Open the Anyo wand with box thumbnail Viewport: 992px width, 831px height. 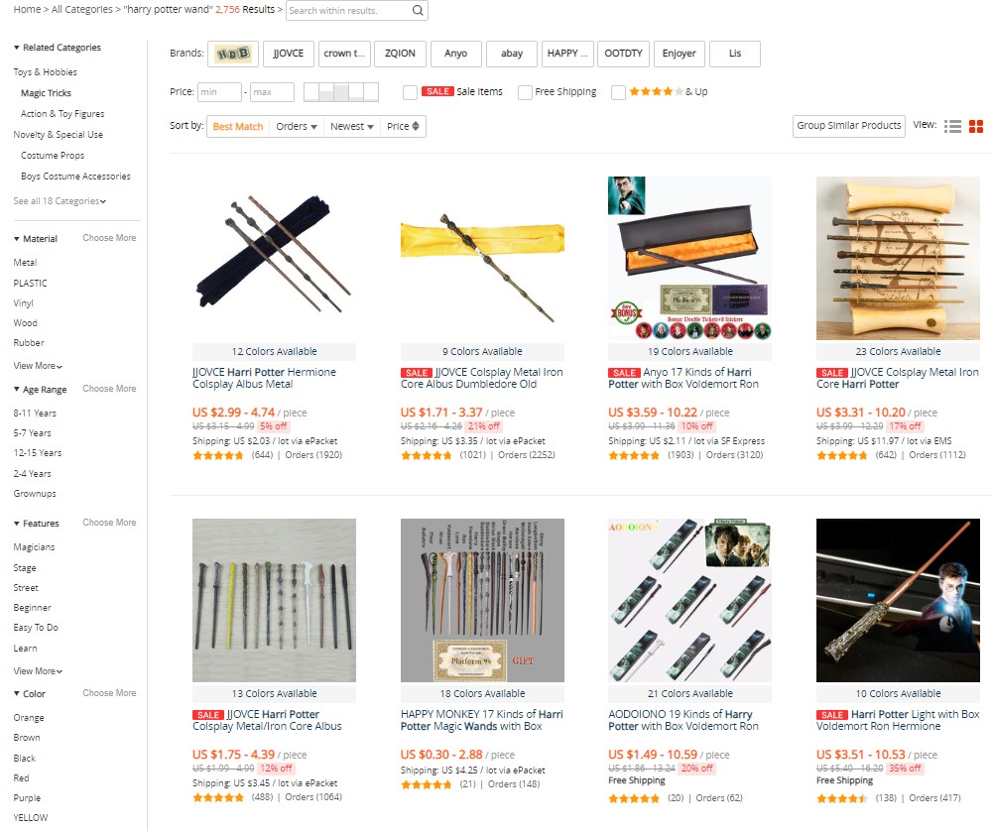pyautogui.click(x=689, y=258)
